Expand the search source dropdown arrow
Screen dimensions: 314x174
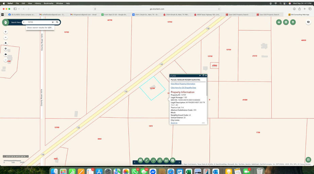[23, 22]
